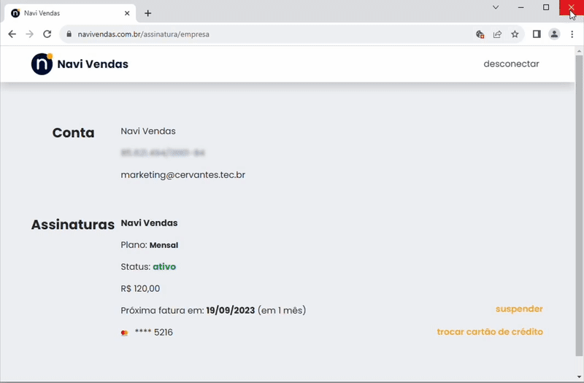Reload the current page

[47, 34]
